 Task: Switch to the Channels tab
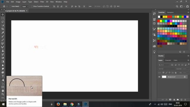point(168,60)
